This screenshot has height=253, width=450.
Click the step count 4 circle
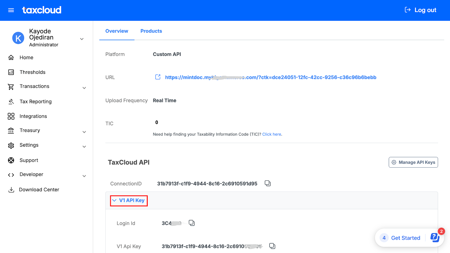tap(384, 238)
